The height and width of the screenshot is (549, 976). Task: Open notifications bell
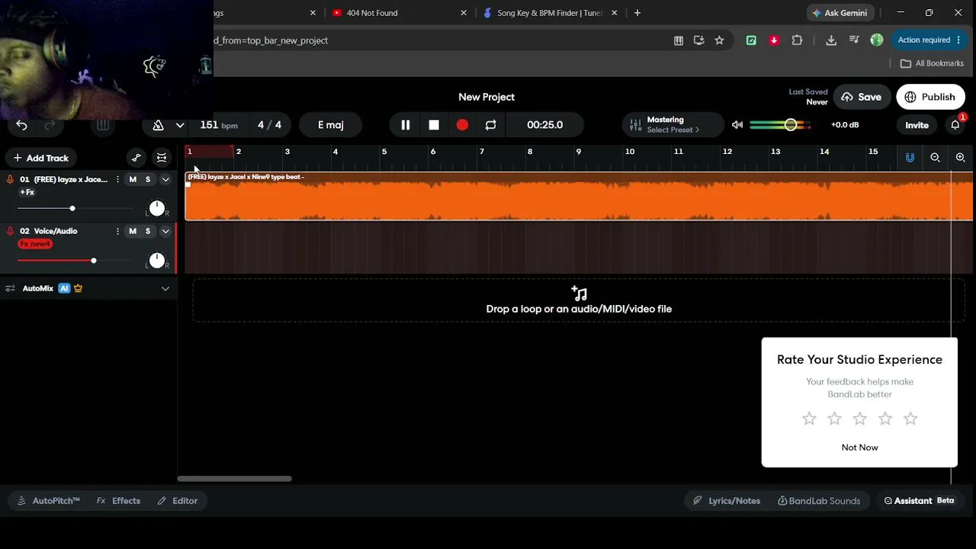point(955,125)
